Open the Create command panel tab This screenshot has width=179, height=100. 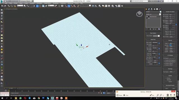[x=146, y=9]
